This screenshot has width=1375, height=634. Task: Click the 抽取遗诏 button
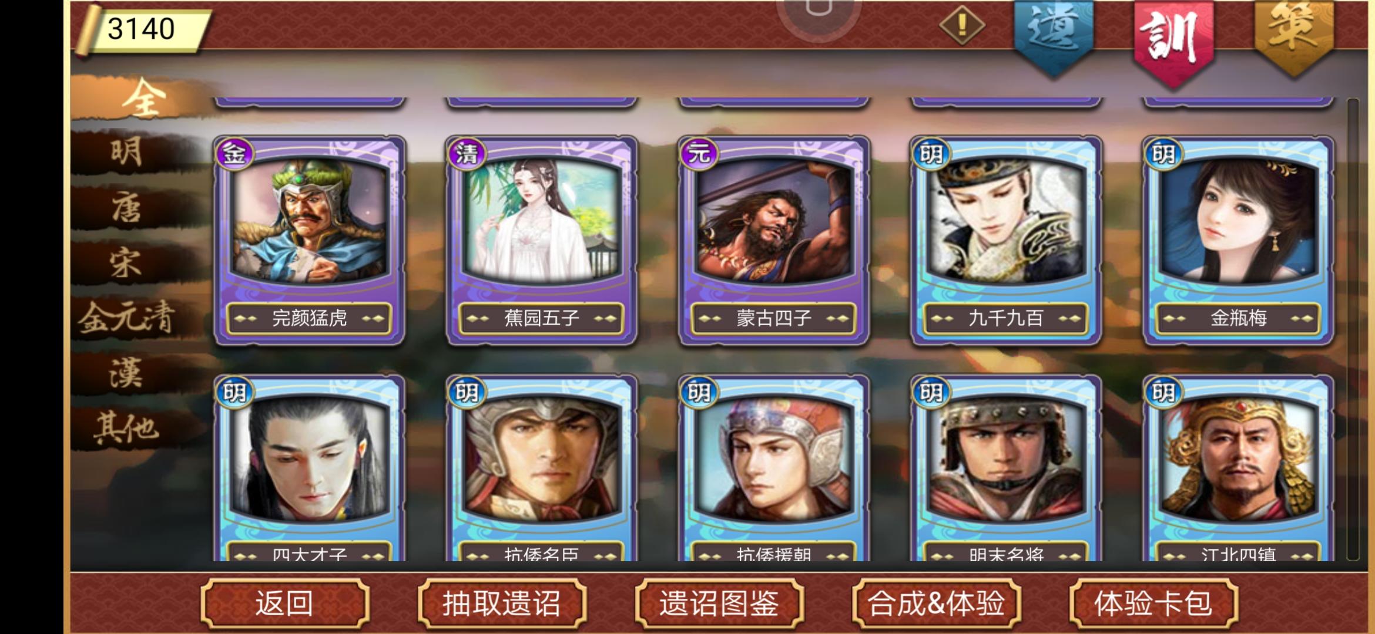[x=502, y=603]
